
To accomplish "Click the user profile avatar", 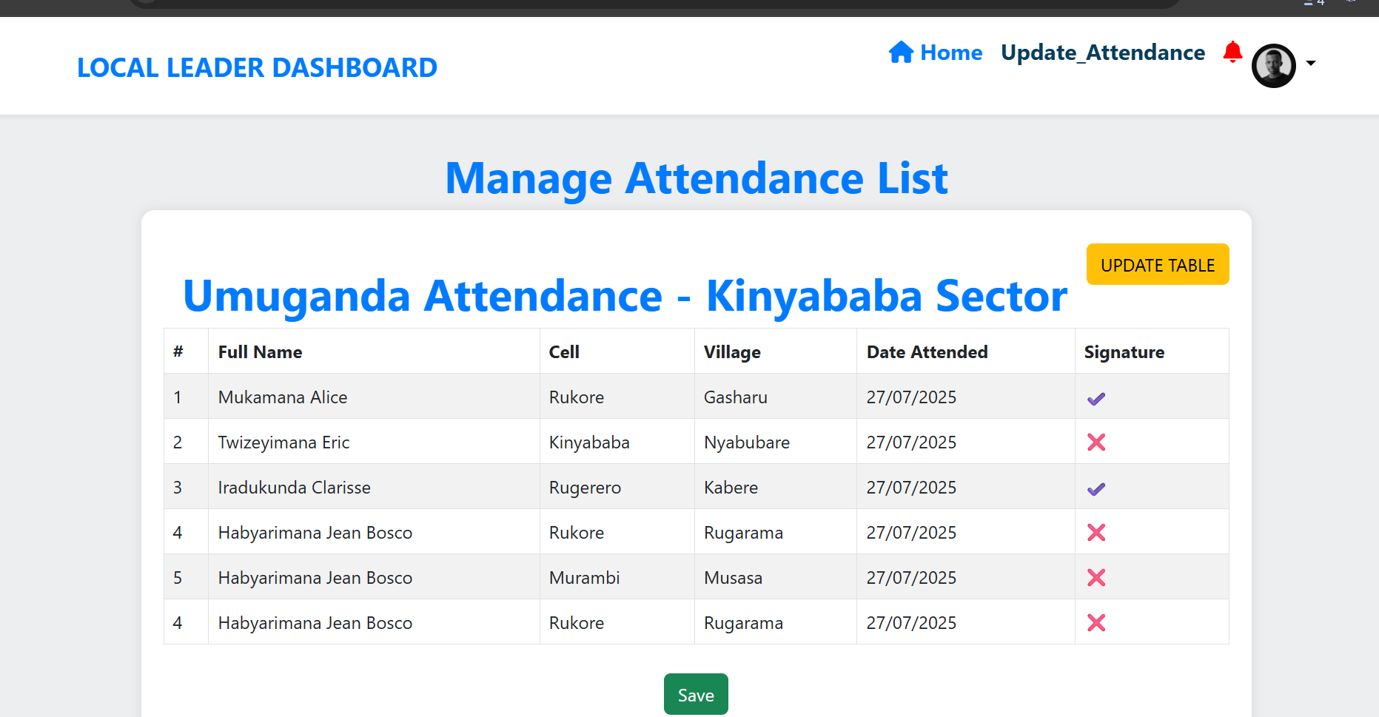I will (x=1273, y=66).
